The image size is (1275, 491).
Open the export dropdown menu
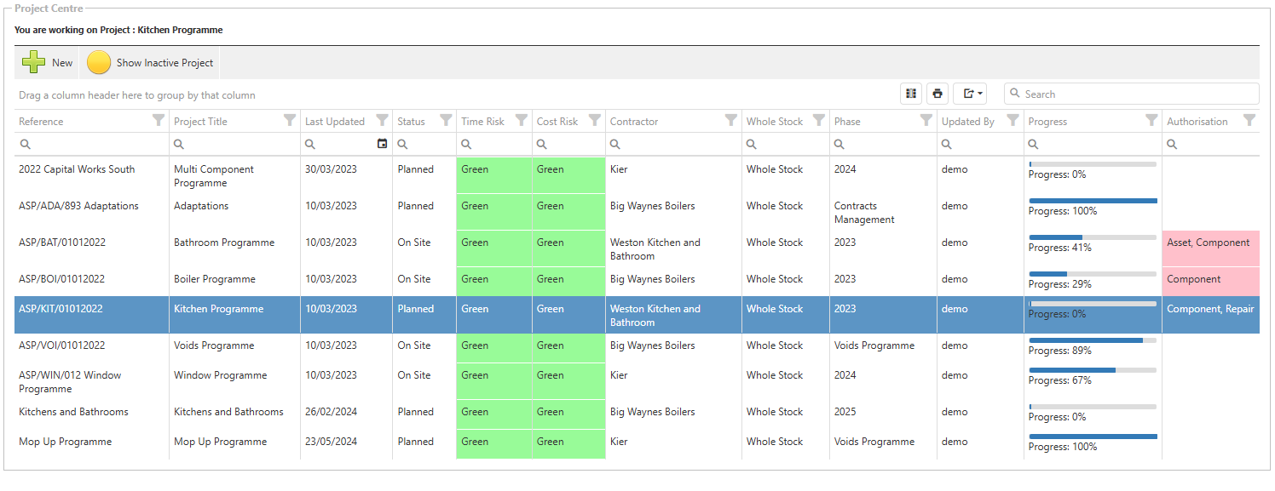point(970,94)
